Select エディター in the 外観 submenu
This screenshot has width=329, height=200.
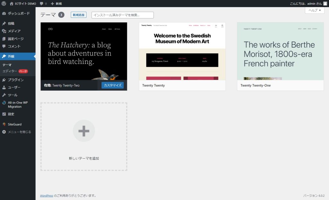pos(10,71)
